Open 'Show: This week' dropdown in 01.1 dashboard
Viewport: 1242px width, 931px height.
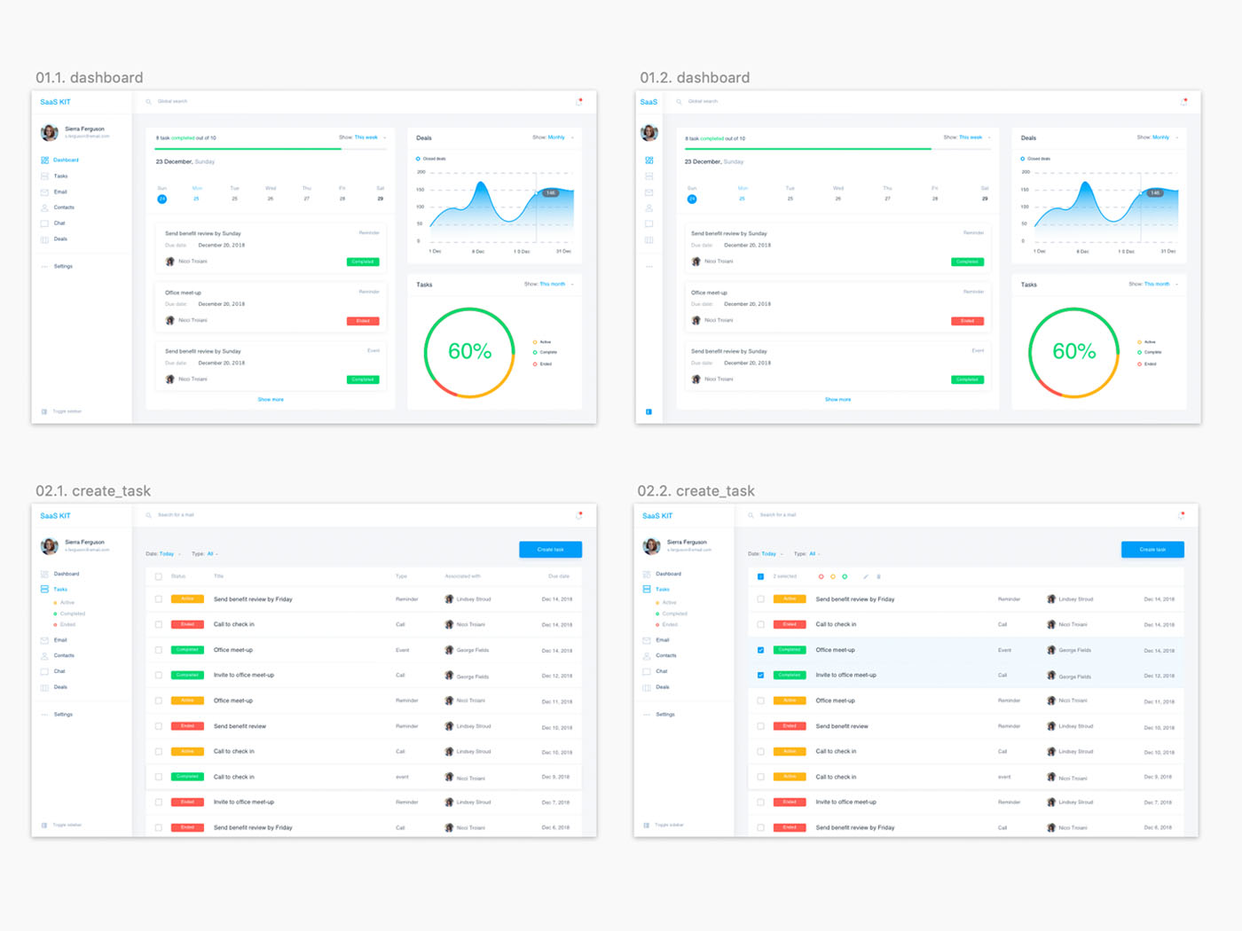point(366,137)
